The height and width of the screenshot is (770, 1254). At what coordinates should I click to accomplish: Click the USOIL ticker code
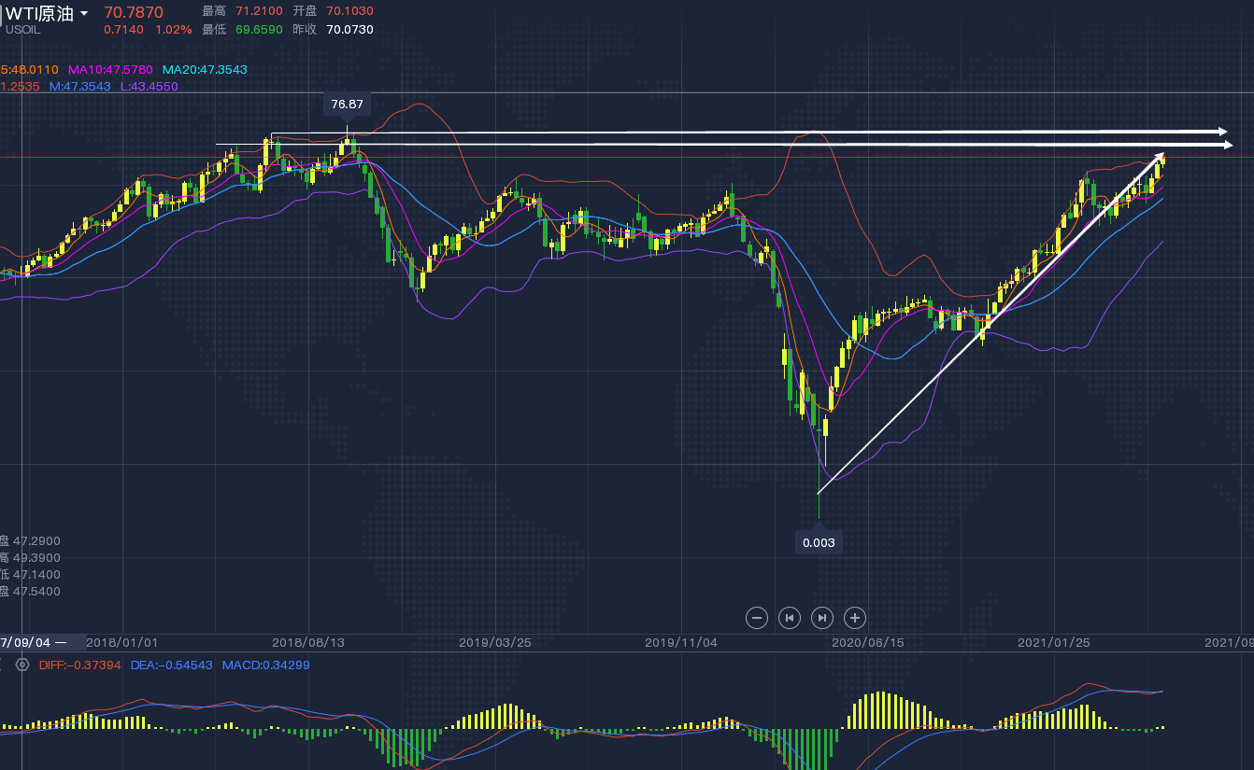[22, 30]
